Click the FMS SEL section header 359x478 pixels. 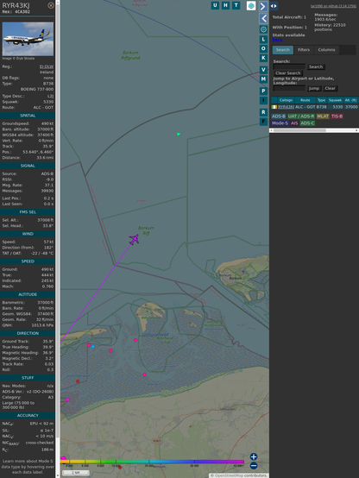(x=28, y=212)
